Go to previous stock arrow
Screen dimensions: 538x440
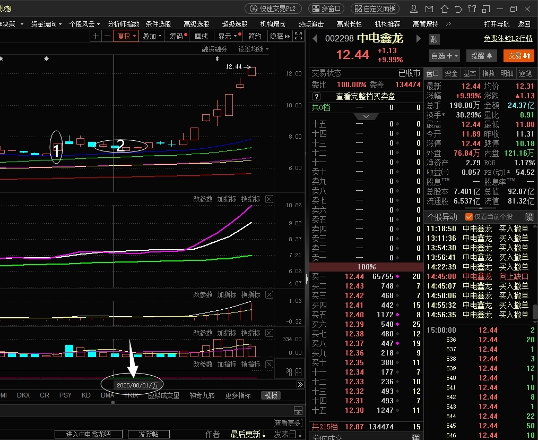(315, 38)
